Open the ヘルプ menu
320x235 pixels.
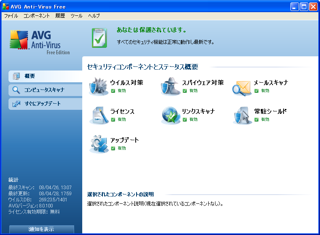(x=94, y=16)
